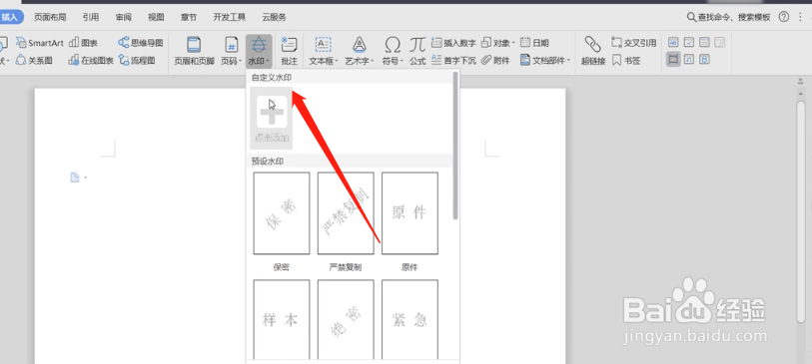Switch to the 引用 references tab
The image size is (812, 364).
91,17
